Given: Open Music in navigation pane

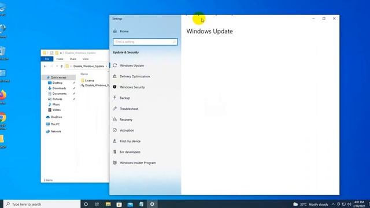Looking at the screenshot, I should [56, 105].
